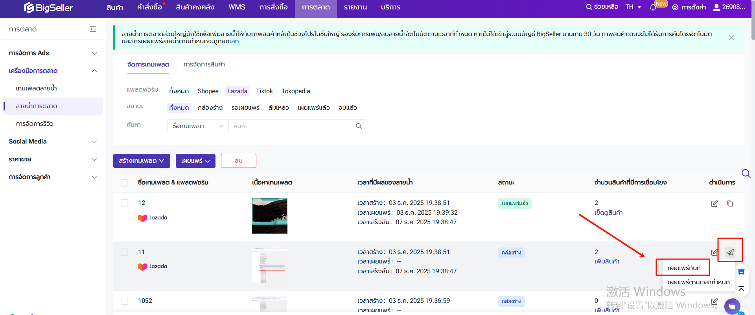The height and width of the screenshot is (315, 755).
Task: Tick the checkbox for template 11
Action: tap(125, 252)
